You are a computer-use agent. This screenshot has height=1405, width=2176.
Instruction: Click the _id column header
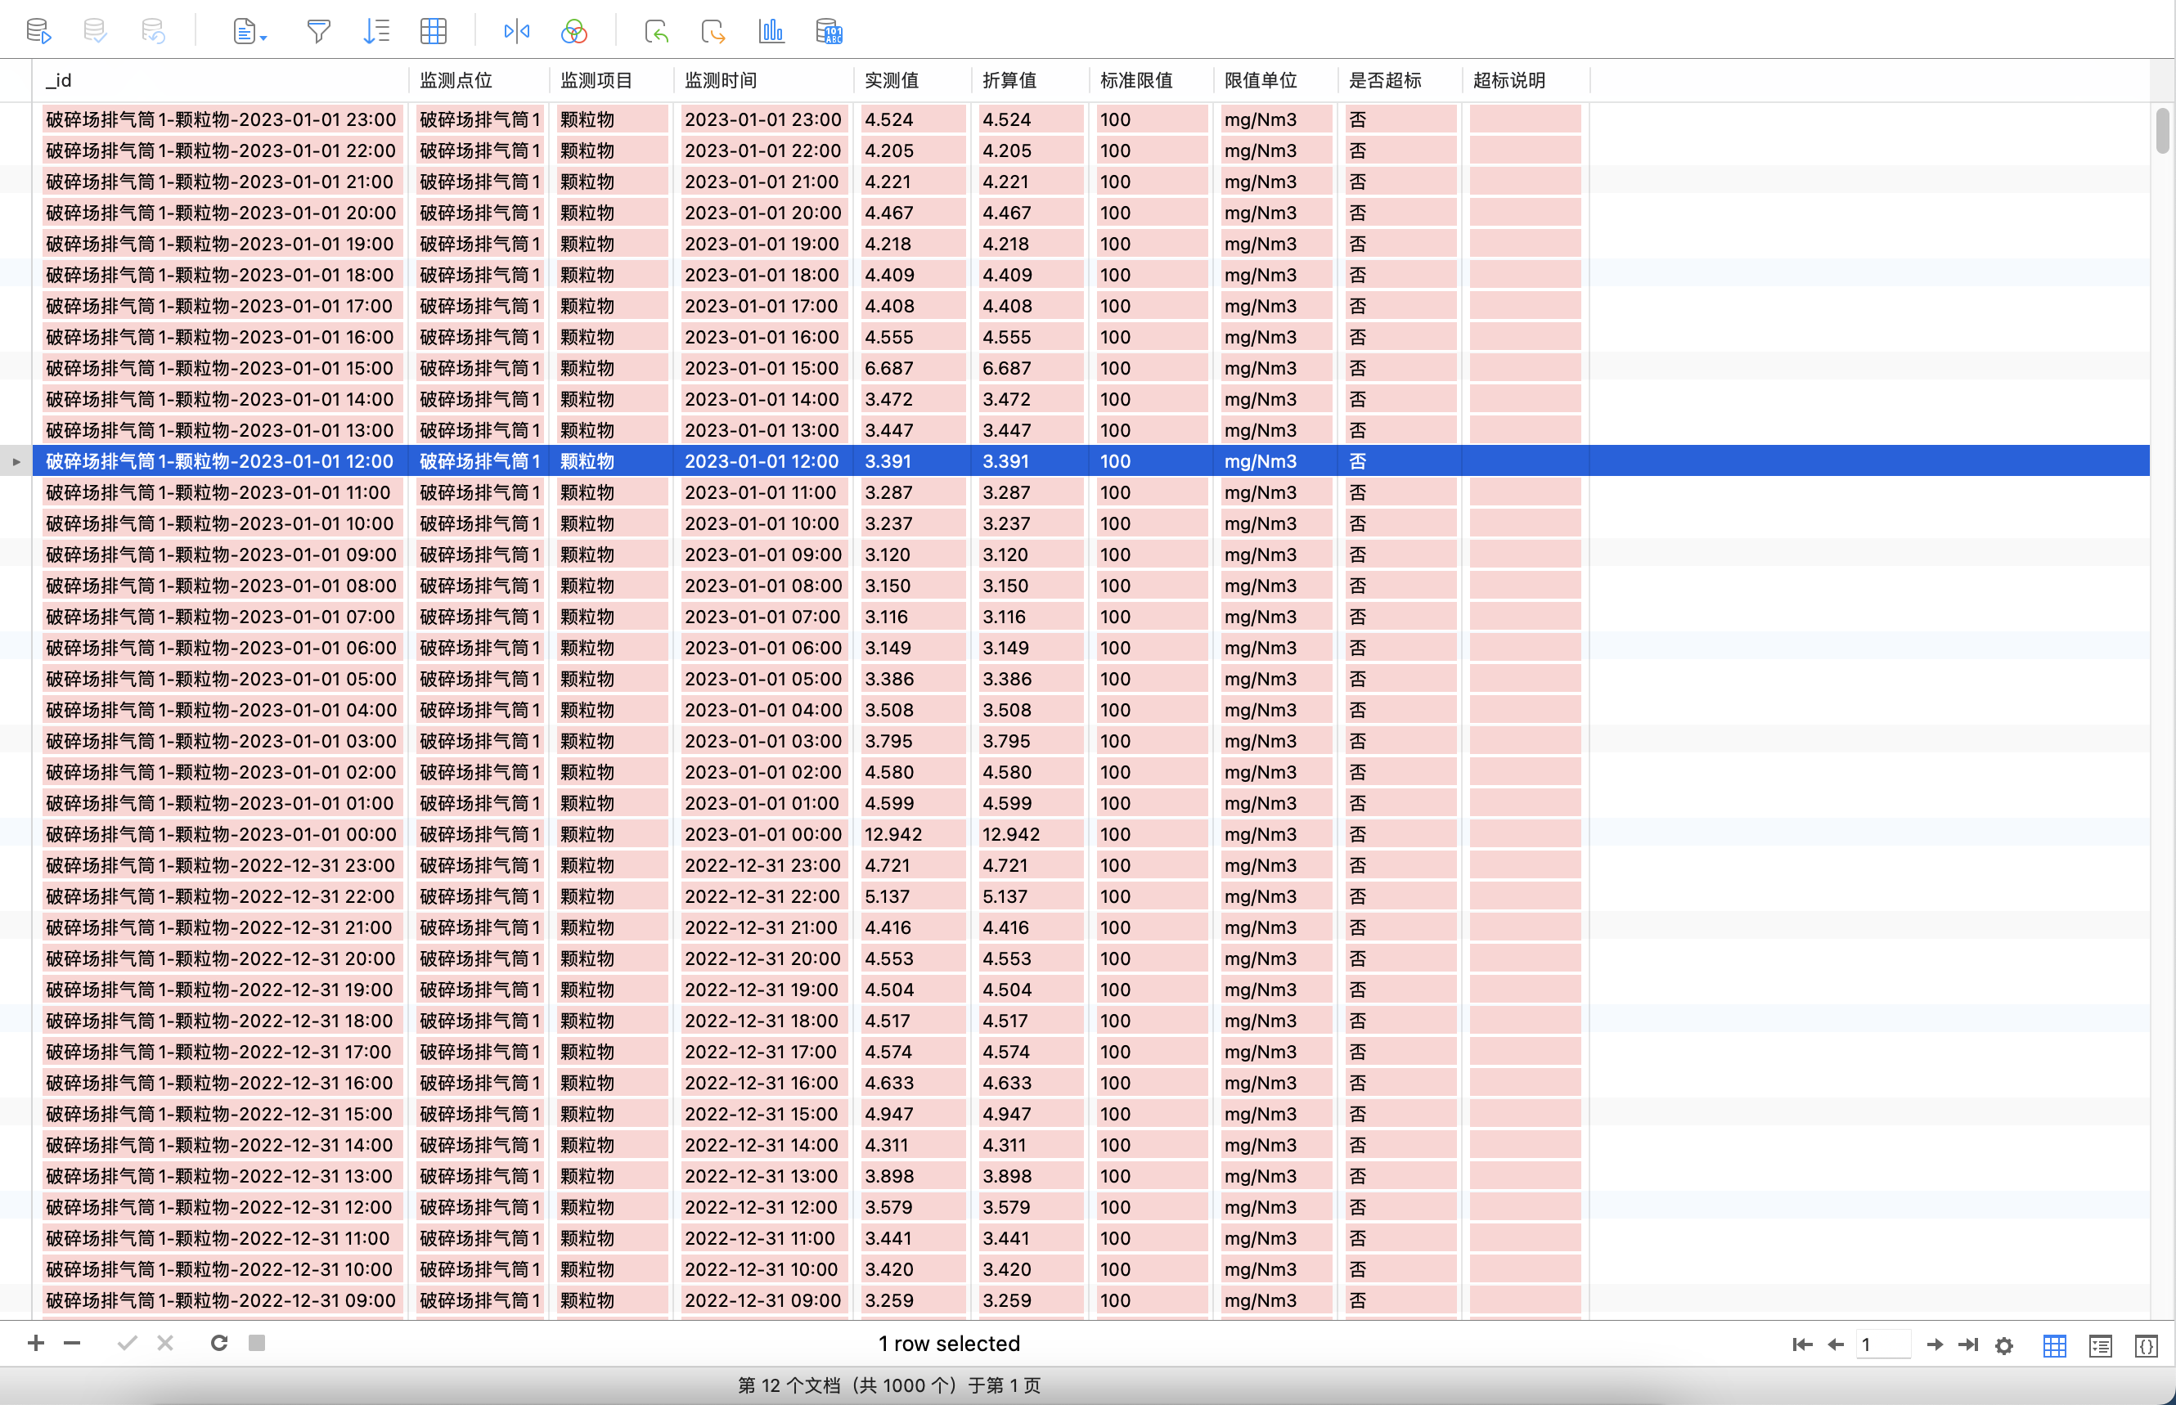pyautogui.click(x=221, y=80)
